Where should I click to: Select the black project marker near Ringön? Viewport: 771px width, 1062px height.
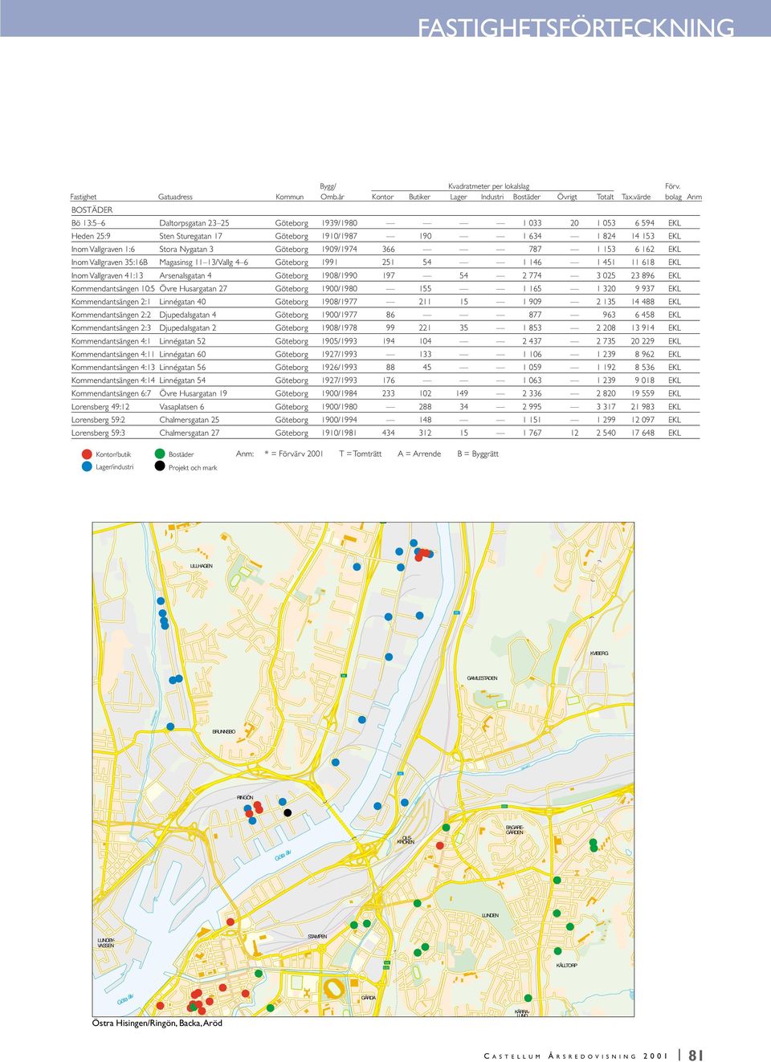(288, 812)
